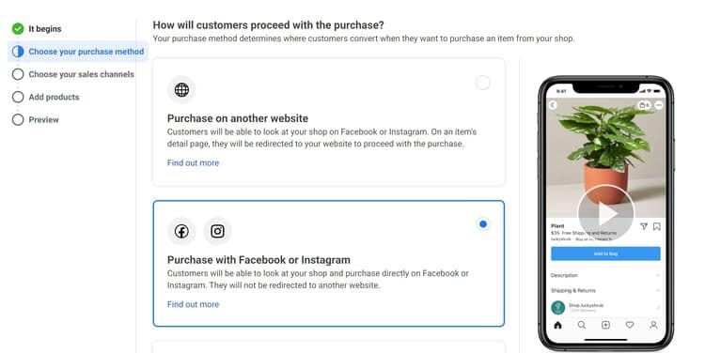The image size is (705, 353).
Task: Tap the search icon in phone preview
Action: [x=581, y=325]
